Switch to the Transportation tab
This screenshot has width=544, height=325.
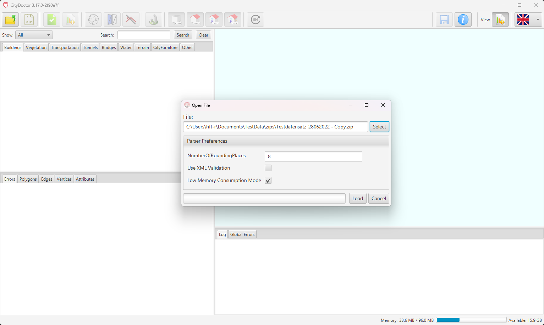coord(65,48)
